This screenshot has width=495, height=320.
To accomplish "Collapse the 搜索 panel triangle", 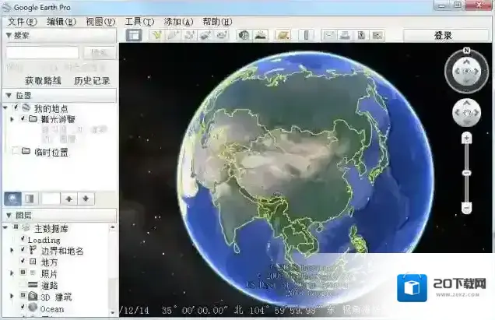I will [x=9, y=35].
